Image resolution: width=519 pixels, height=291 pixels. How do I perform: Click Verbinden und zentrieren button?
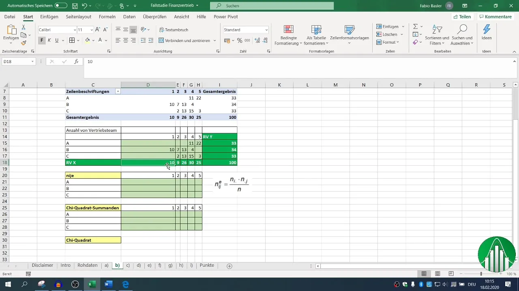(184, 40)
